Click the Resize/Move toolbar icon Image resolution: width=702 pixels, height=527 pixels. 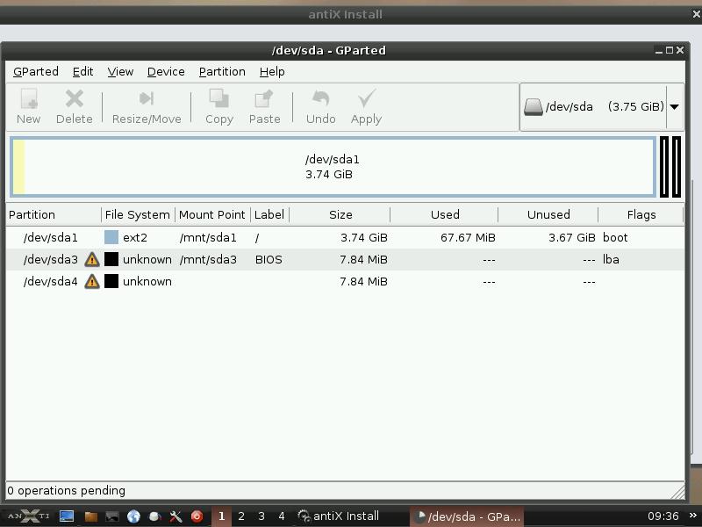[147, 98]
